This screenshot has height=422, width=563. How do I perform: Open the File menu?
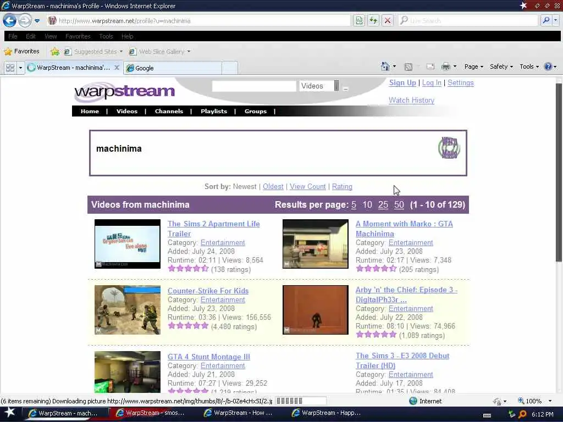coord(13,36)
